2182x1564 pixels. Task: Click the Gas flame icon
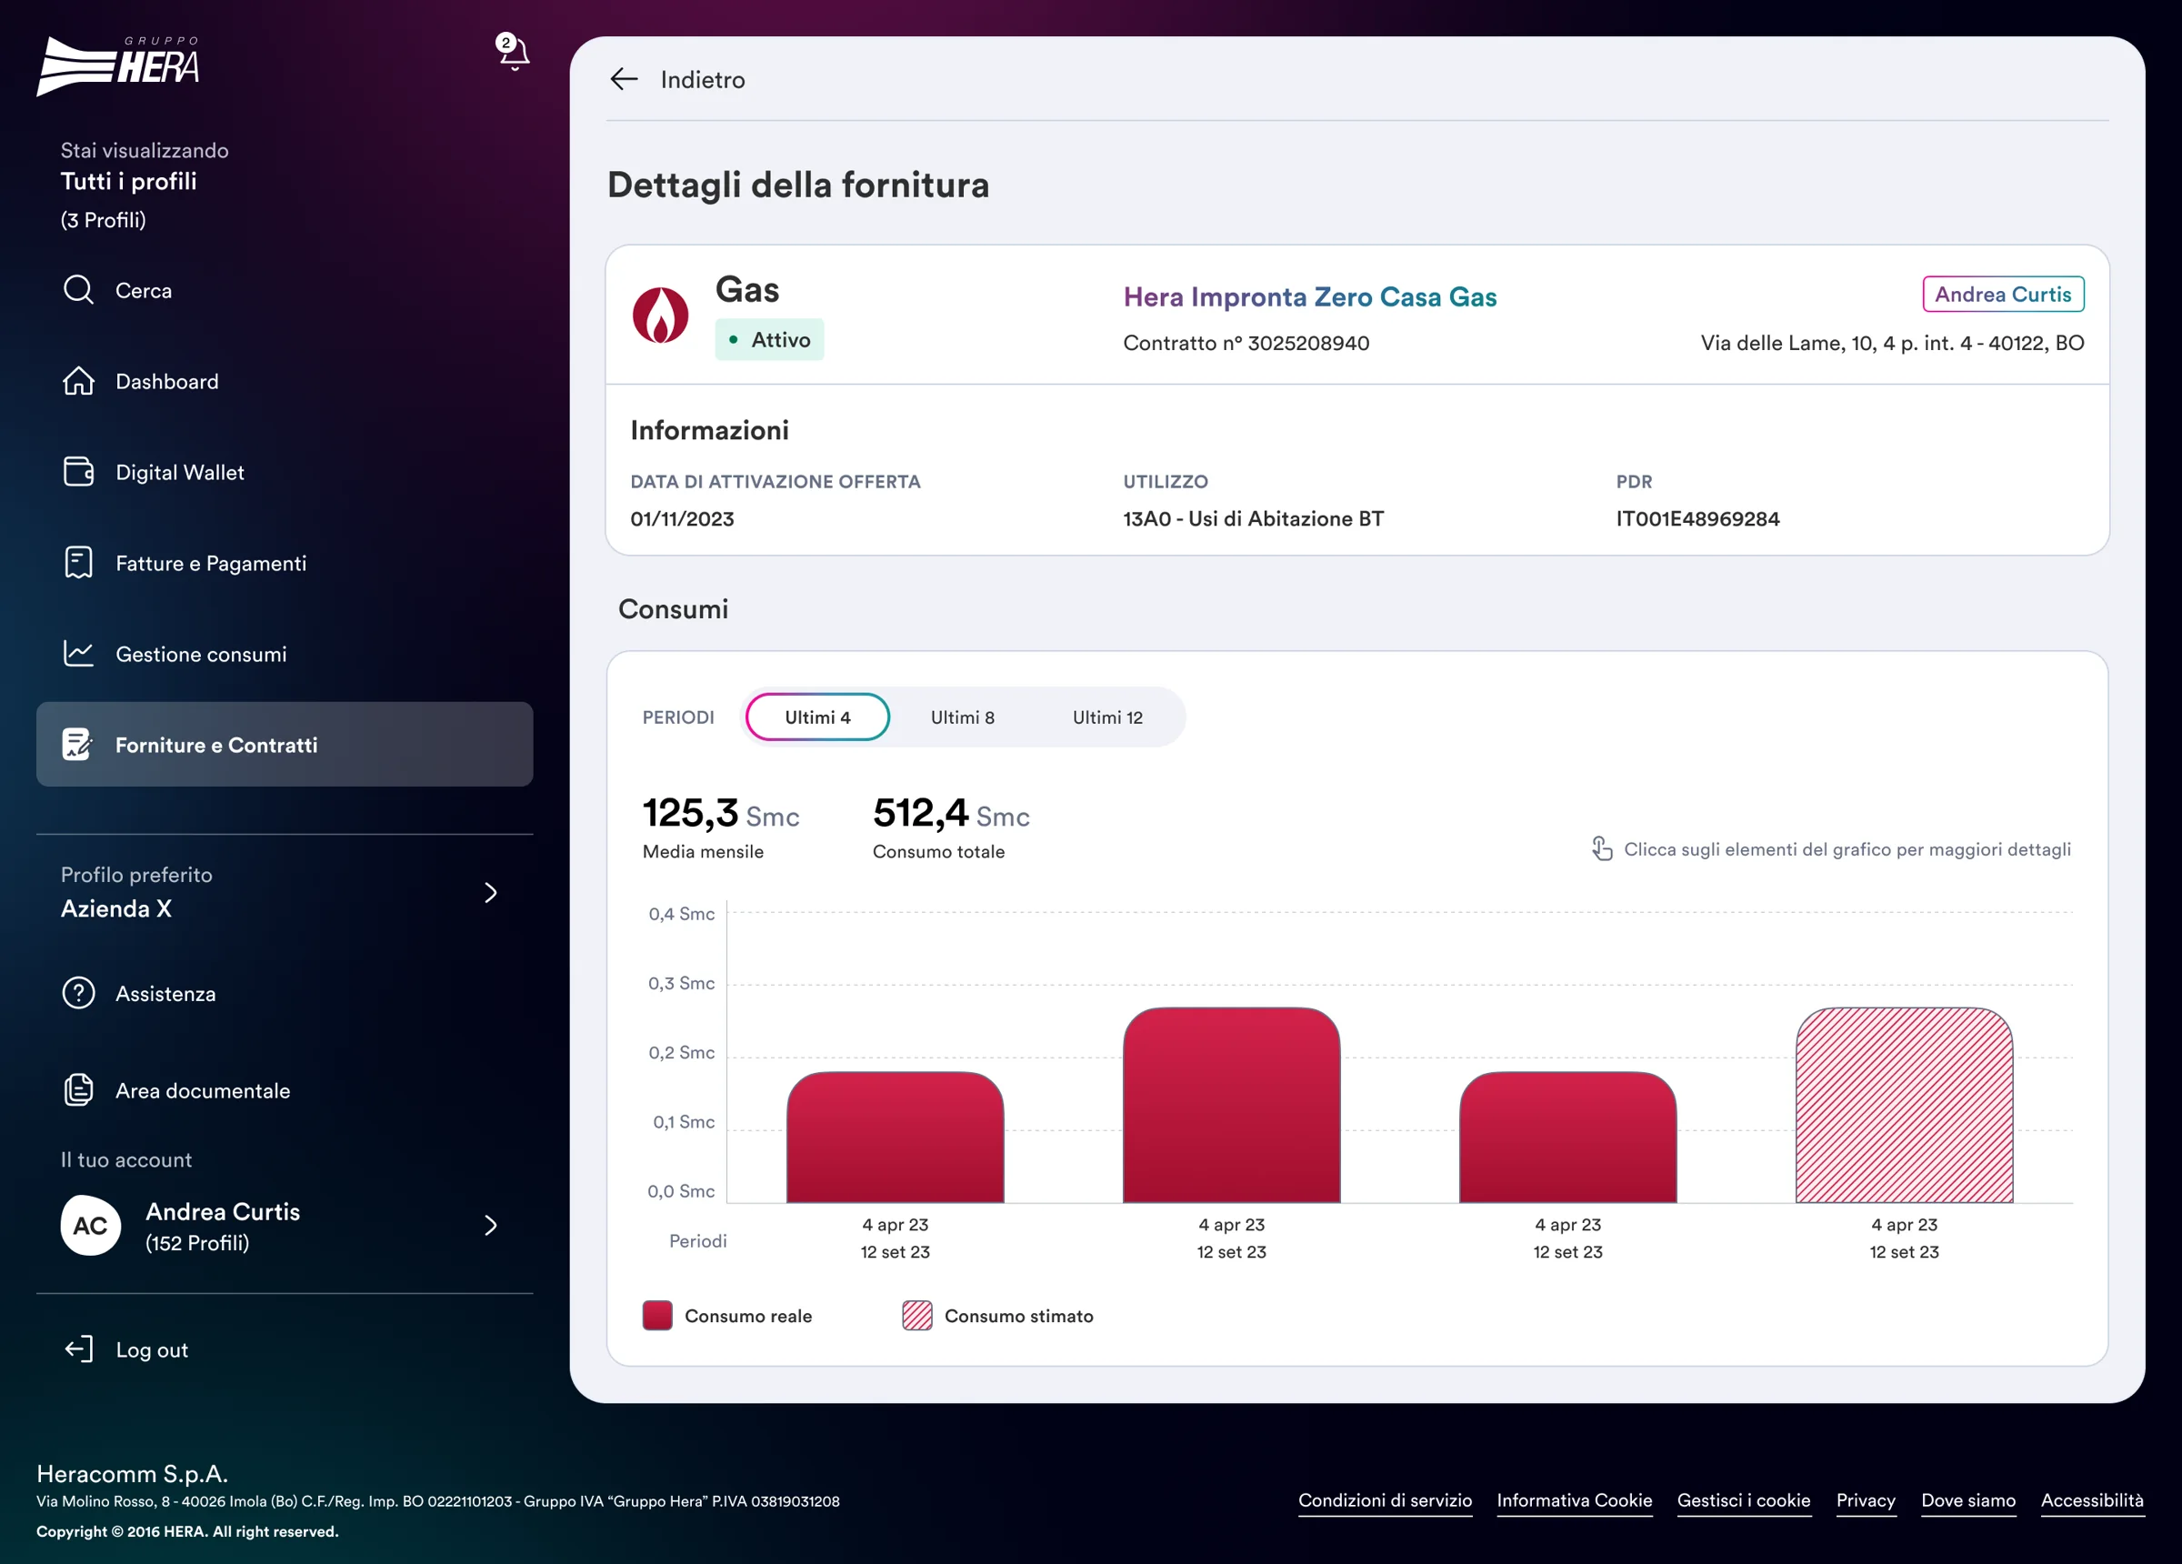point(660,315)
